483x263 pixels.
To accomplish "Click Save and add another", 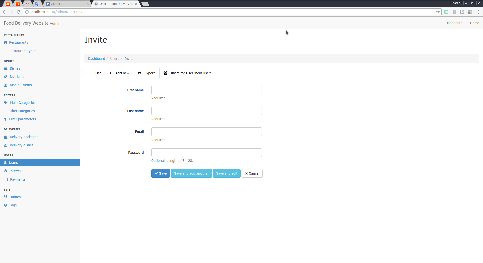I will (191, 173).
